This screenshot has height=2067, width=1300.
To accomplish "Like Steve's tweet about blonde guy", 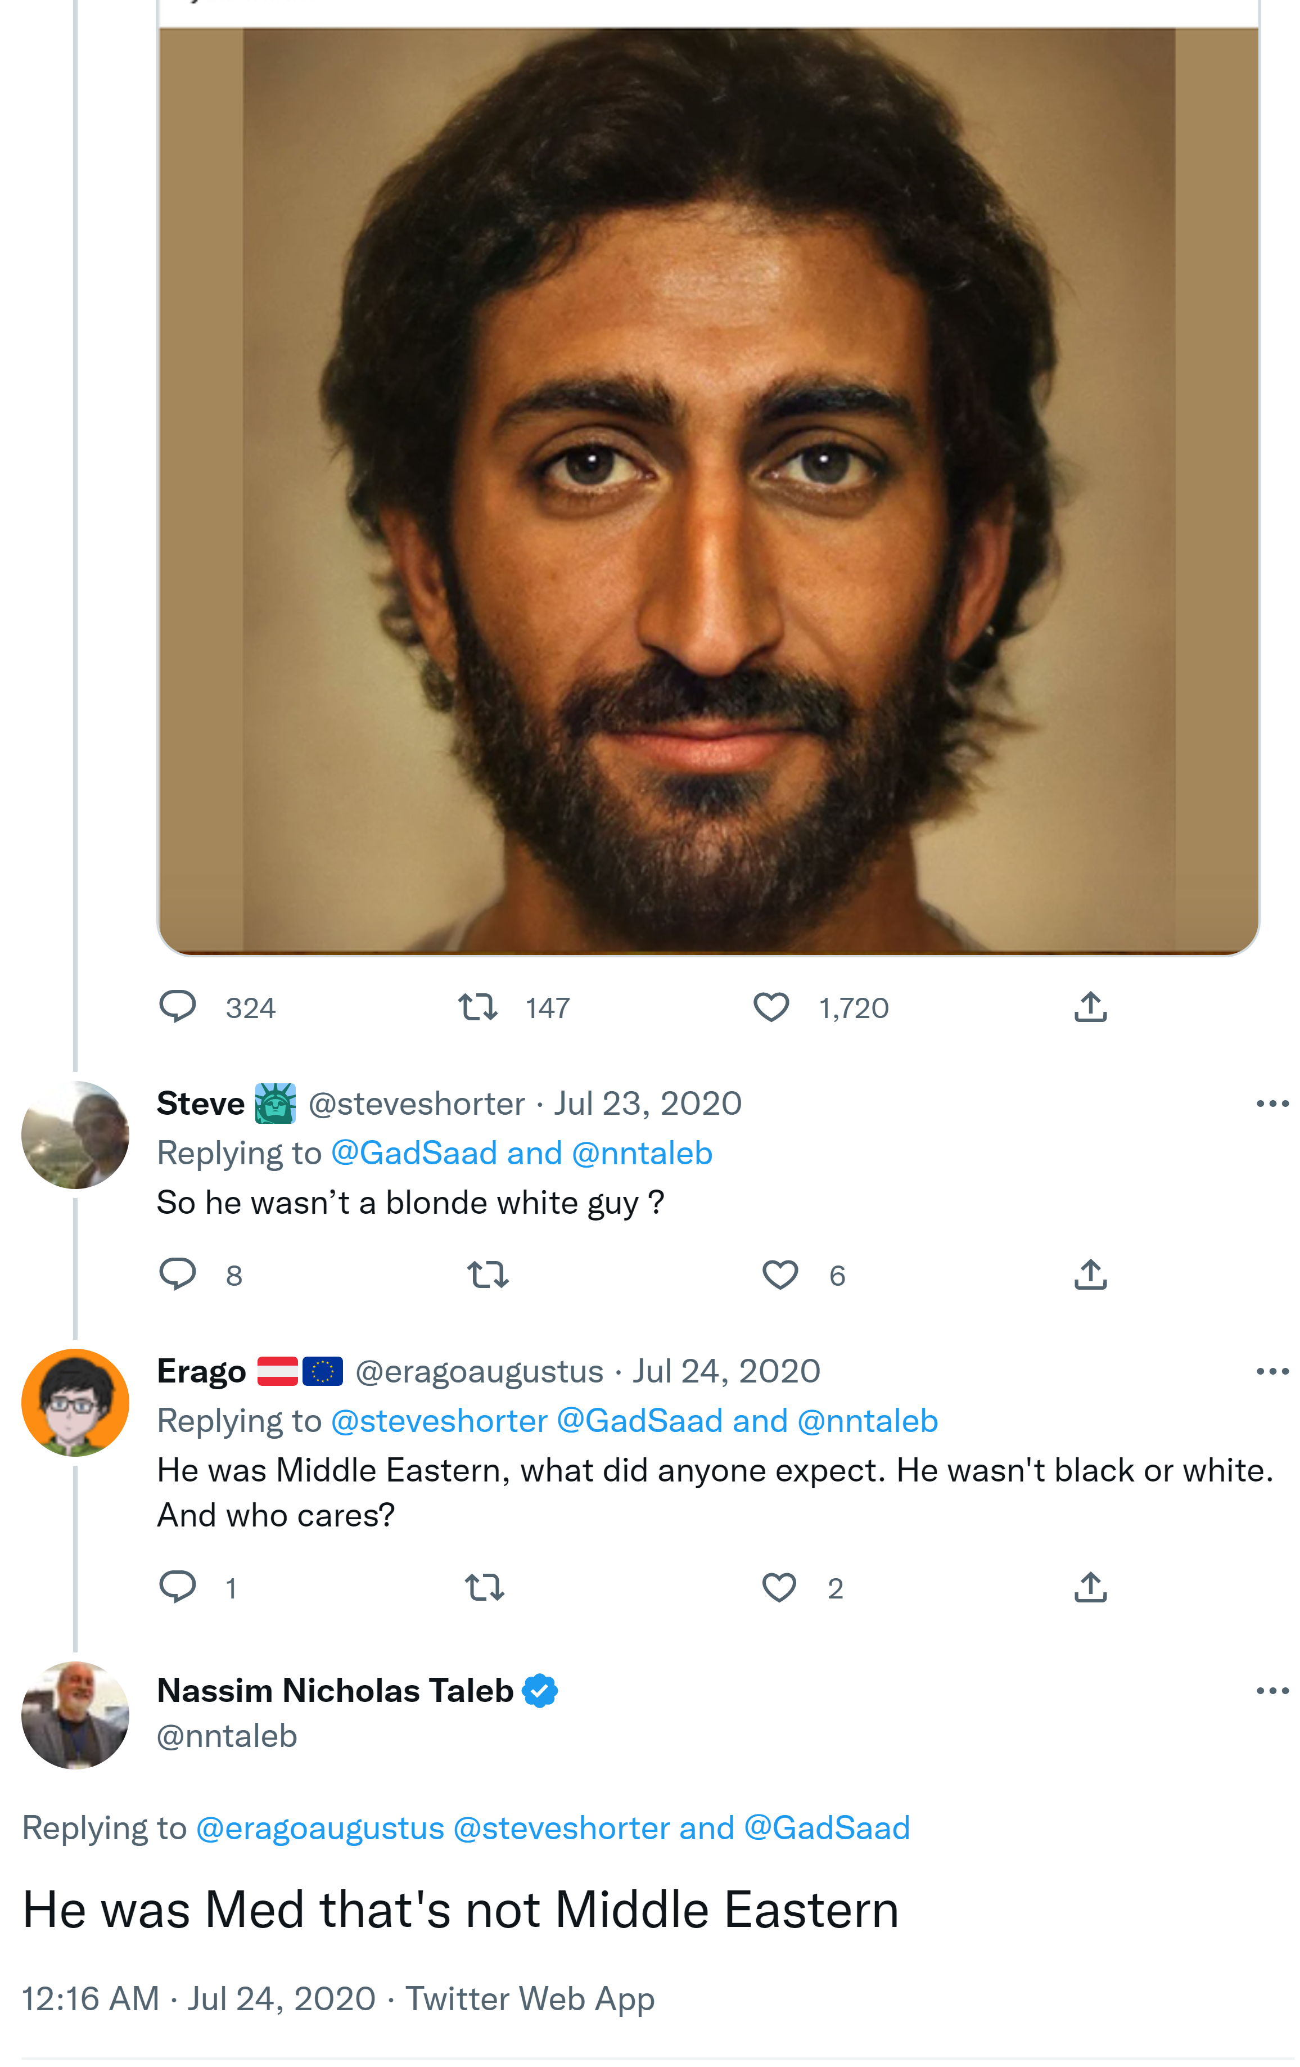I will point(779,1275).
